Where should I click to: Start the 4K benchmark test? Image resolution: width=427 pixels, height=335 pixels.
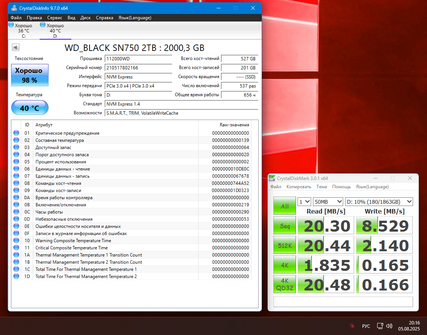pyautogui.click(x=285, y=264)
